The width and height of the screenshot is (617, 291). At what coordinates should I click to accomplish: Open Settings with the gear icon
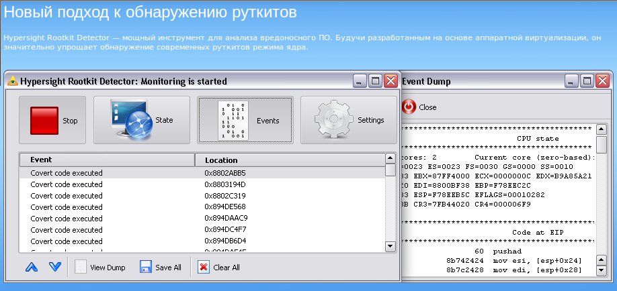coord(349,121)
